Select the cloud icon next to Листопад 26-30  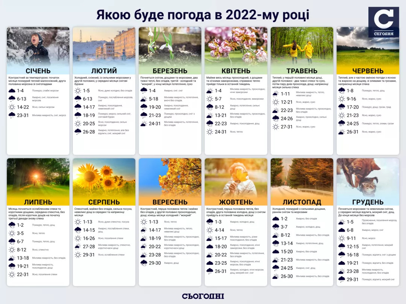coord(276,276)
